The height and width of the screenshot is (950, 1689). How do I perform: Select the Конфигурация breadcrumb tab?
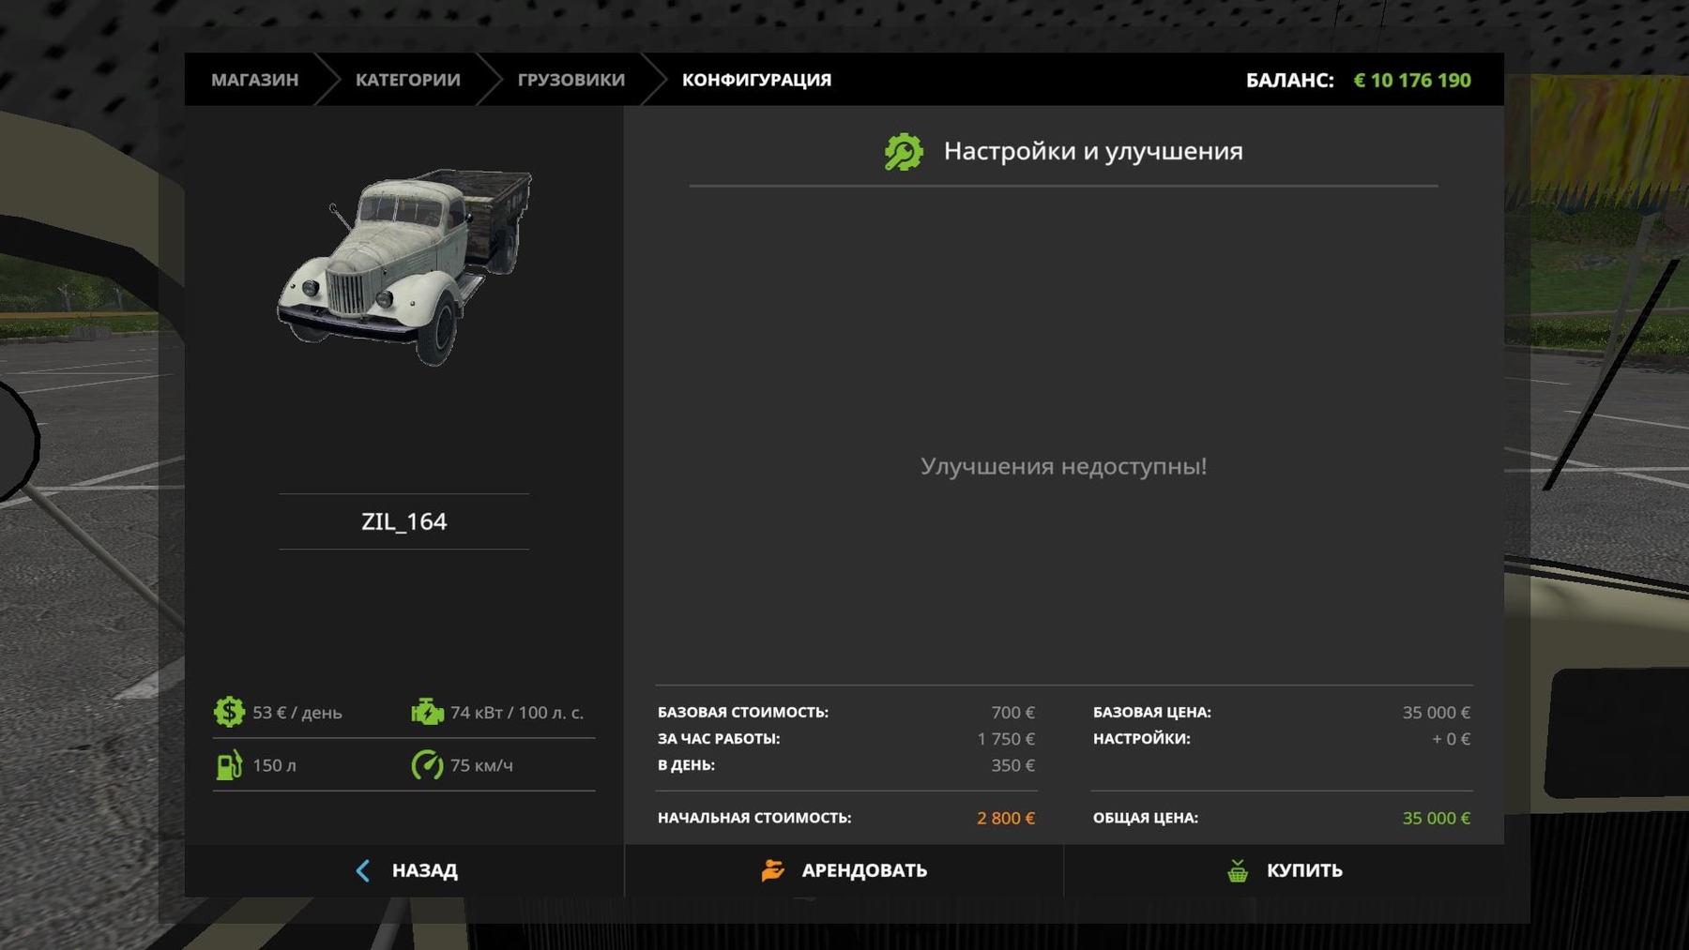tap(756, 80)
